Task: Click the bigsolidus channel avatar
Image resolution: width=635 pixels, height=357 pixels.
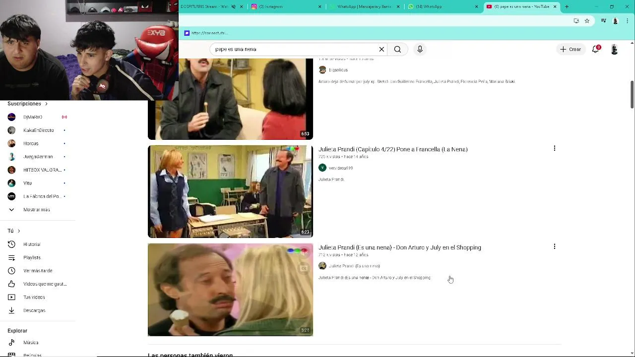Action: (322, 70)
